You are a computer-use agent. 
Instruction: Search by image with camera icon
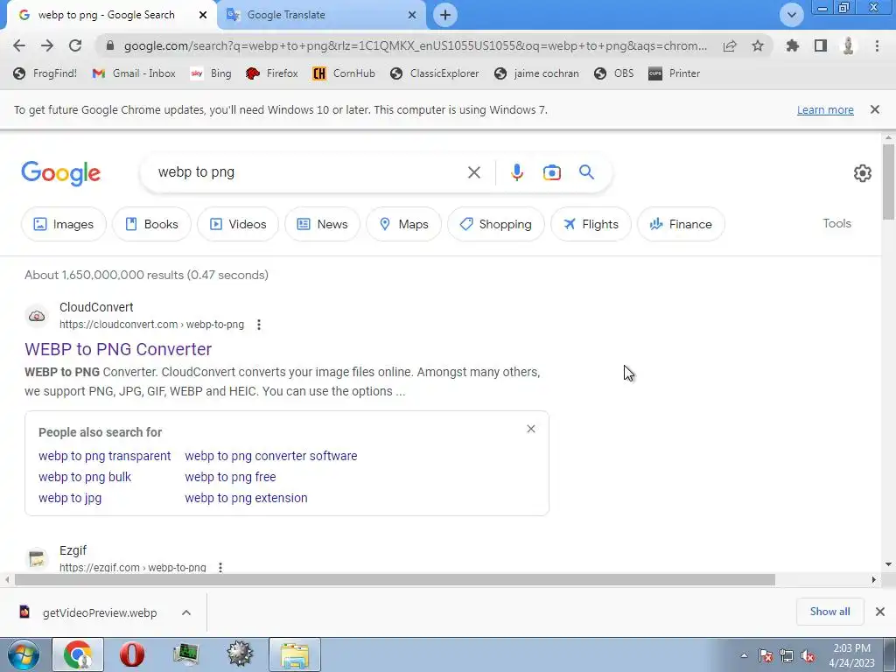(551, 172)
